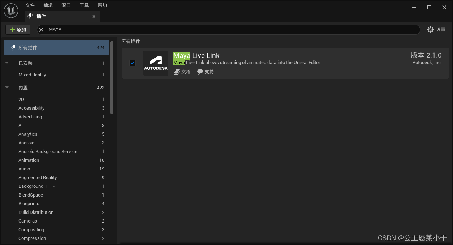Open the 文档 documentation book icon
This screenshot has width=453, height=245.
pyautogui.click(x=177, y=72)
